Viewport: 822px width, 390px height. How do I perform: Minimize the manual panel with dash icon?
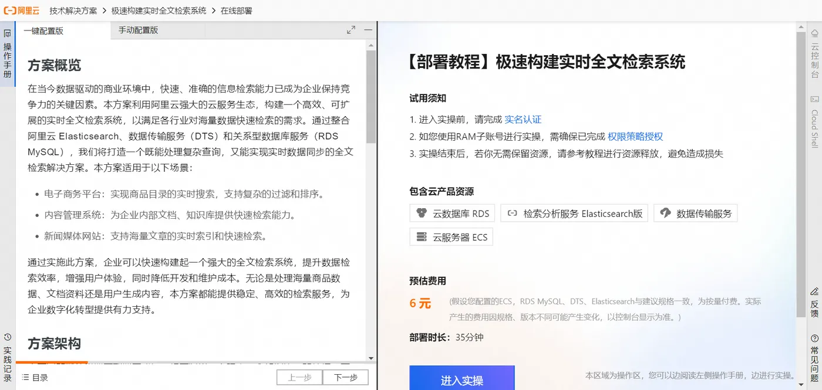(x=368, y=30)
